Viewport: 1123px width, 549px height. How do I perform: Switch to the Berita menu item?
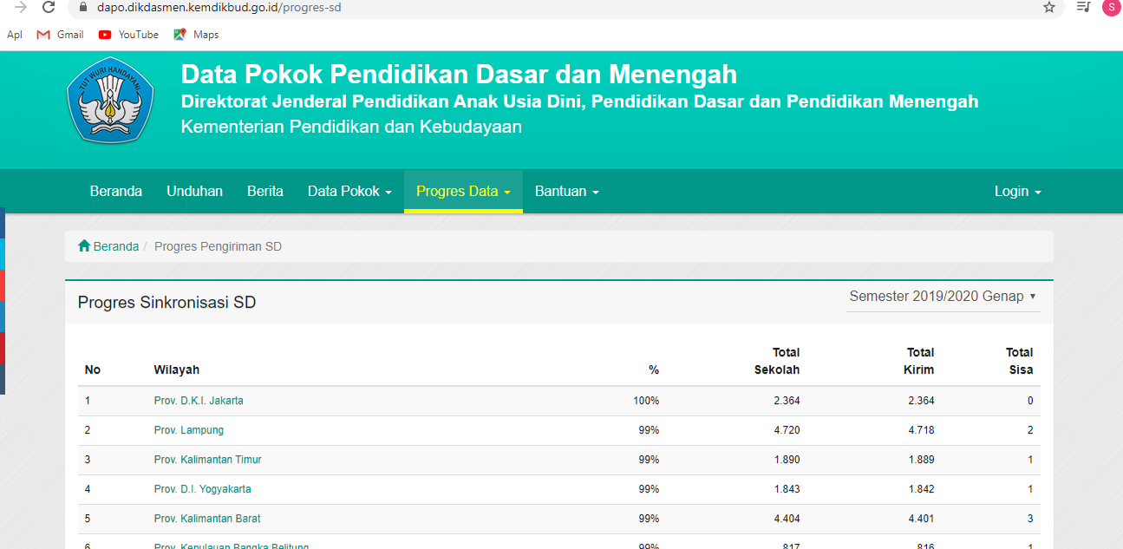coord(265,191)
